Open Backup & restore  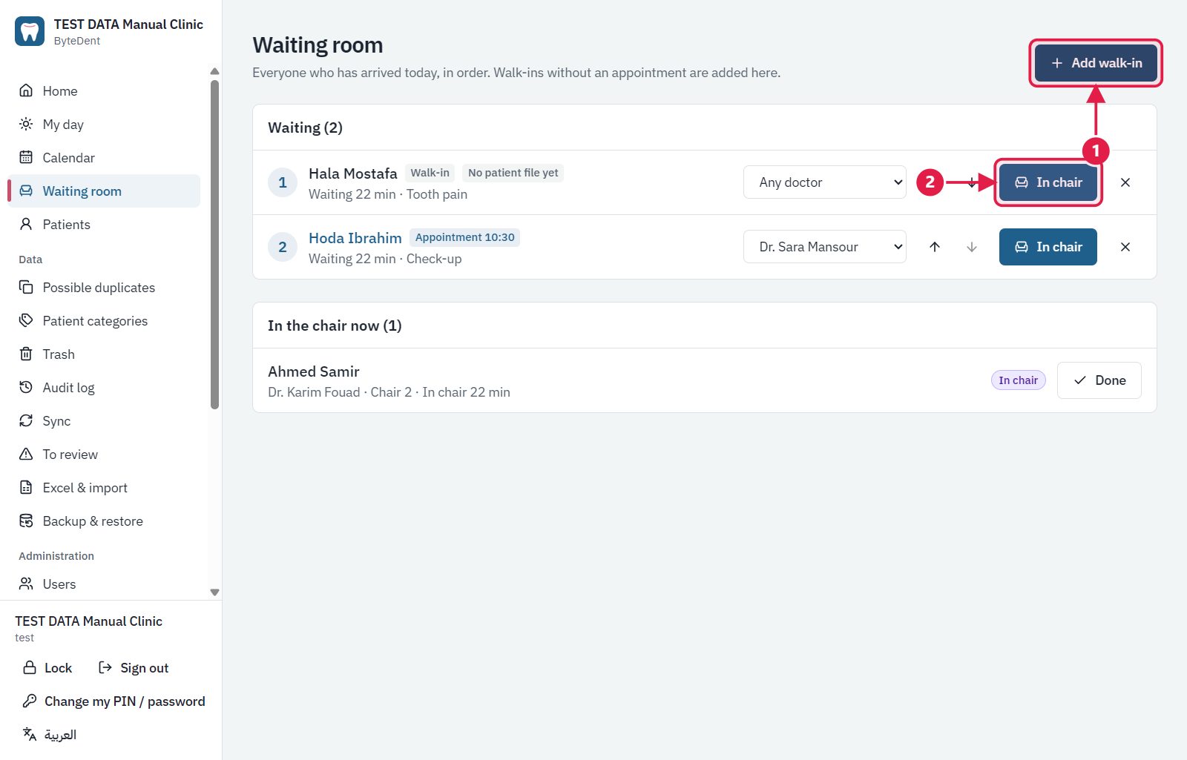point(104,521)
